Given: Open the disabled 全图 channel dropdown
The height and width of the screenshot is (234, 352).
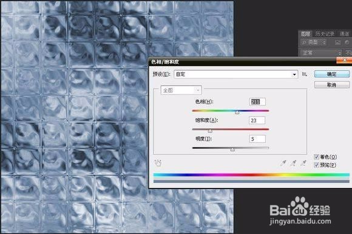Looking at the screenshot, I should tap(181, 90).
